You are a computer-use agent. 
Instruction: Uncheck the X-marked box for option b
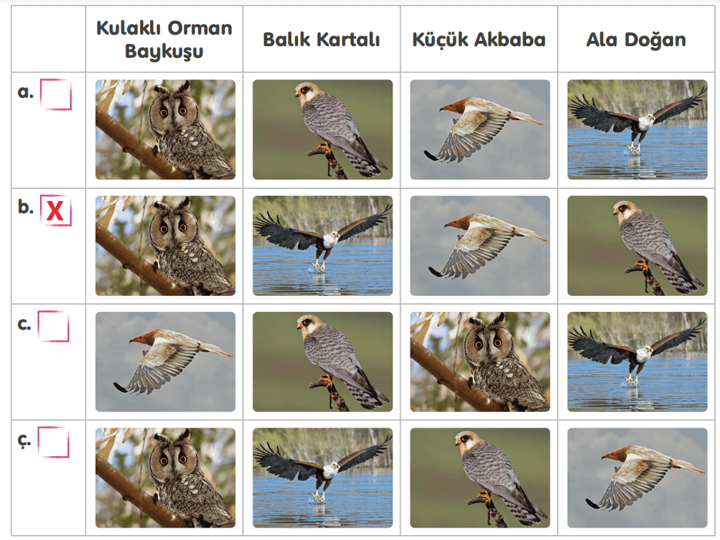pos(55,210)
